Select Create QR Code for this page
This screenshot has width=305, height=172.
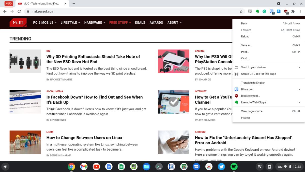[x=269, y=74]
